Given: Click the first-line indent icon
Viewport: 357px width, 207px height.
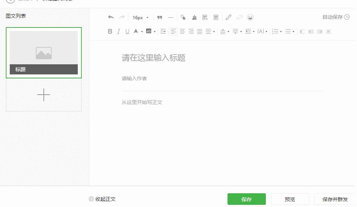Looking at the screenshot, I should click(x=163, y=31).
